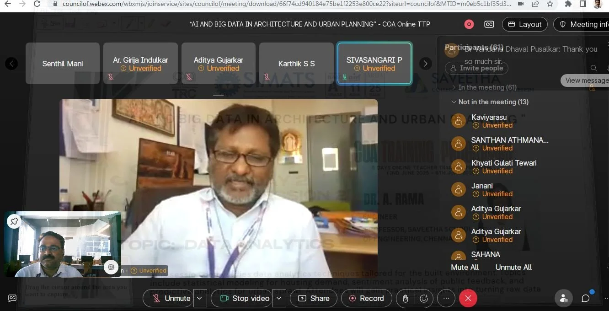Click the browser back arrow
The width and height of the screenshot is (609, 311).
click(8, 4)
